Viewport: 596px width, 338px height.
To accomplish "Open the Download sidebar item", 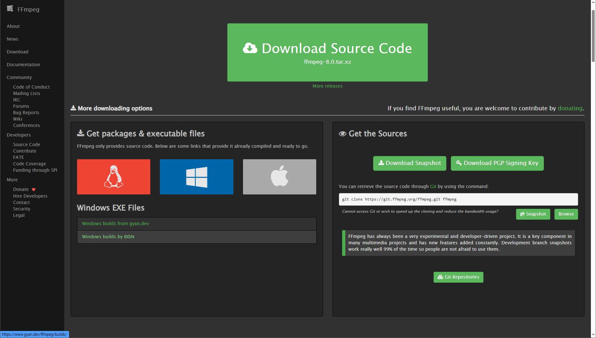I will click(x=18, y=52).
